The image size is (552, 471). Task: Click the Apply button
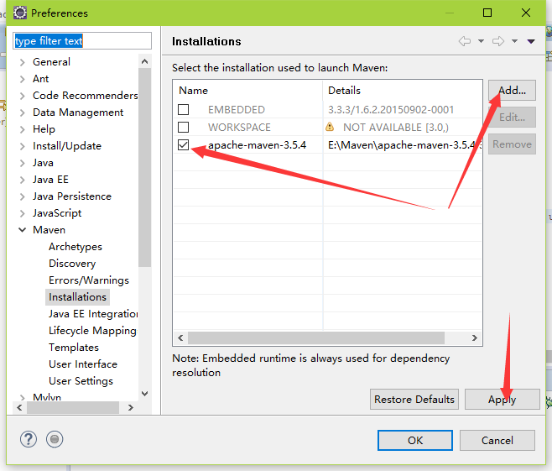pyautogui.click(x=502, y=400)
